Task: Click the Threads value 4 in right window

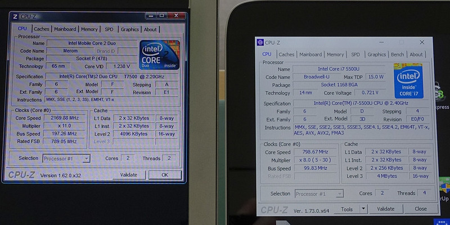Action: click(424, 193)
